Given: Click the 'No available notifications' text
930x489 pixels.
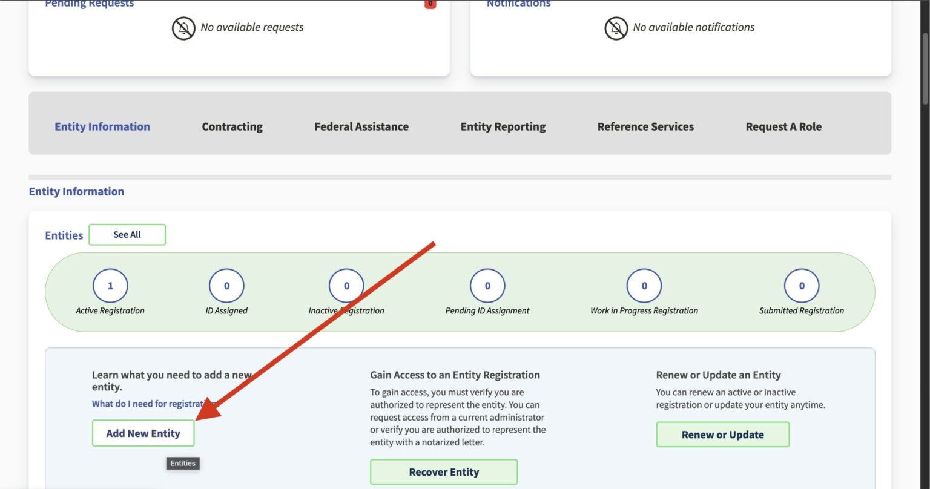Looking at the screenshot, I should (694, 27).
